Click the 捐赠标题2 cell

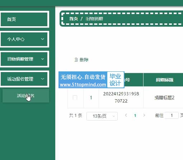pos(164,98)
